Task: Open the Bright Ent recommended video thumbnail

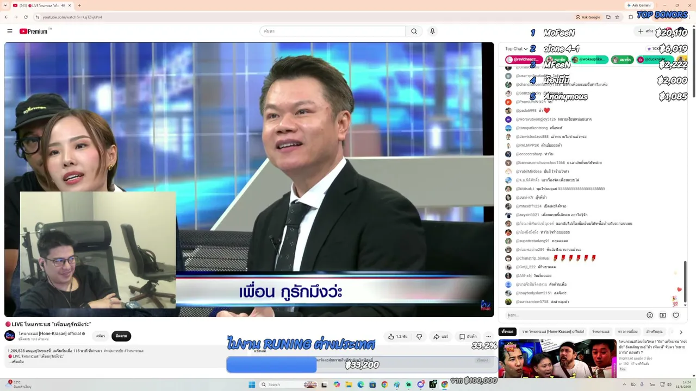Action: point(557,358)
